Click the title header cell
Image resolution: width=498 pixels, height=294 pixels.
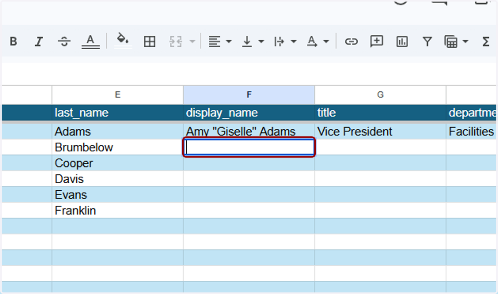[x=380, y=113]
